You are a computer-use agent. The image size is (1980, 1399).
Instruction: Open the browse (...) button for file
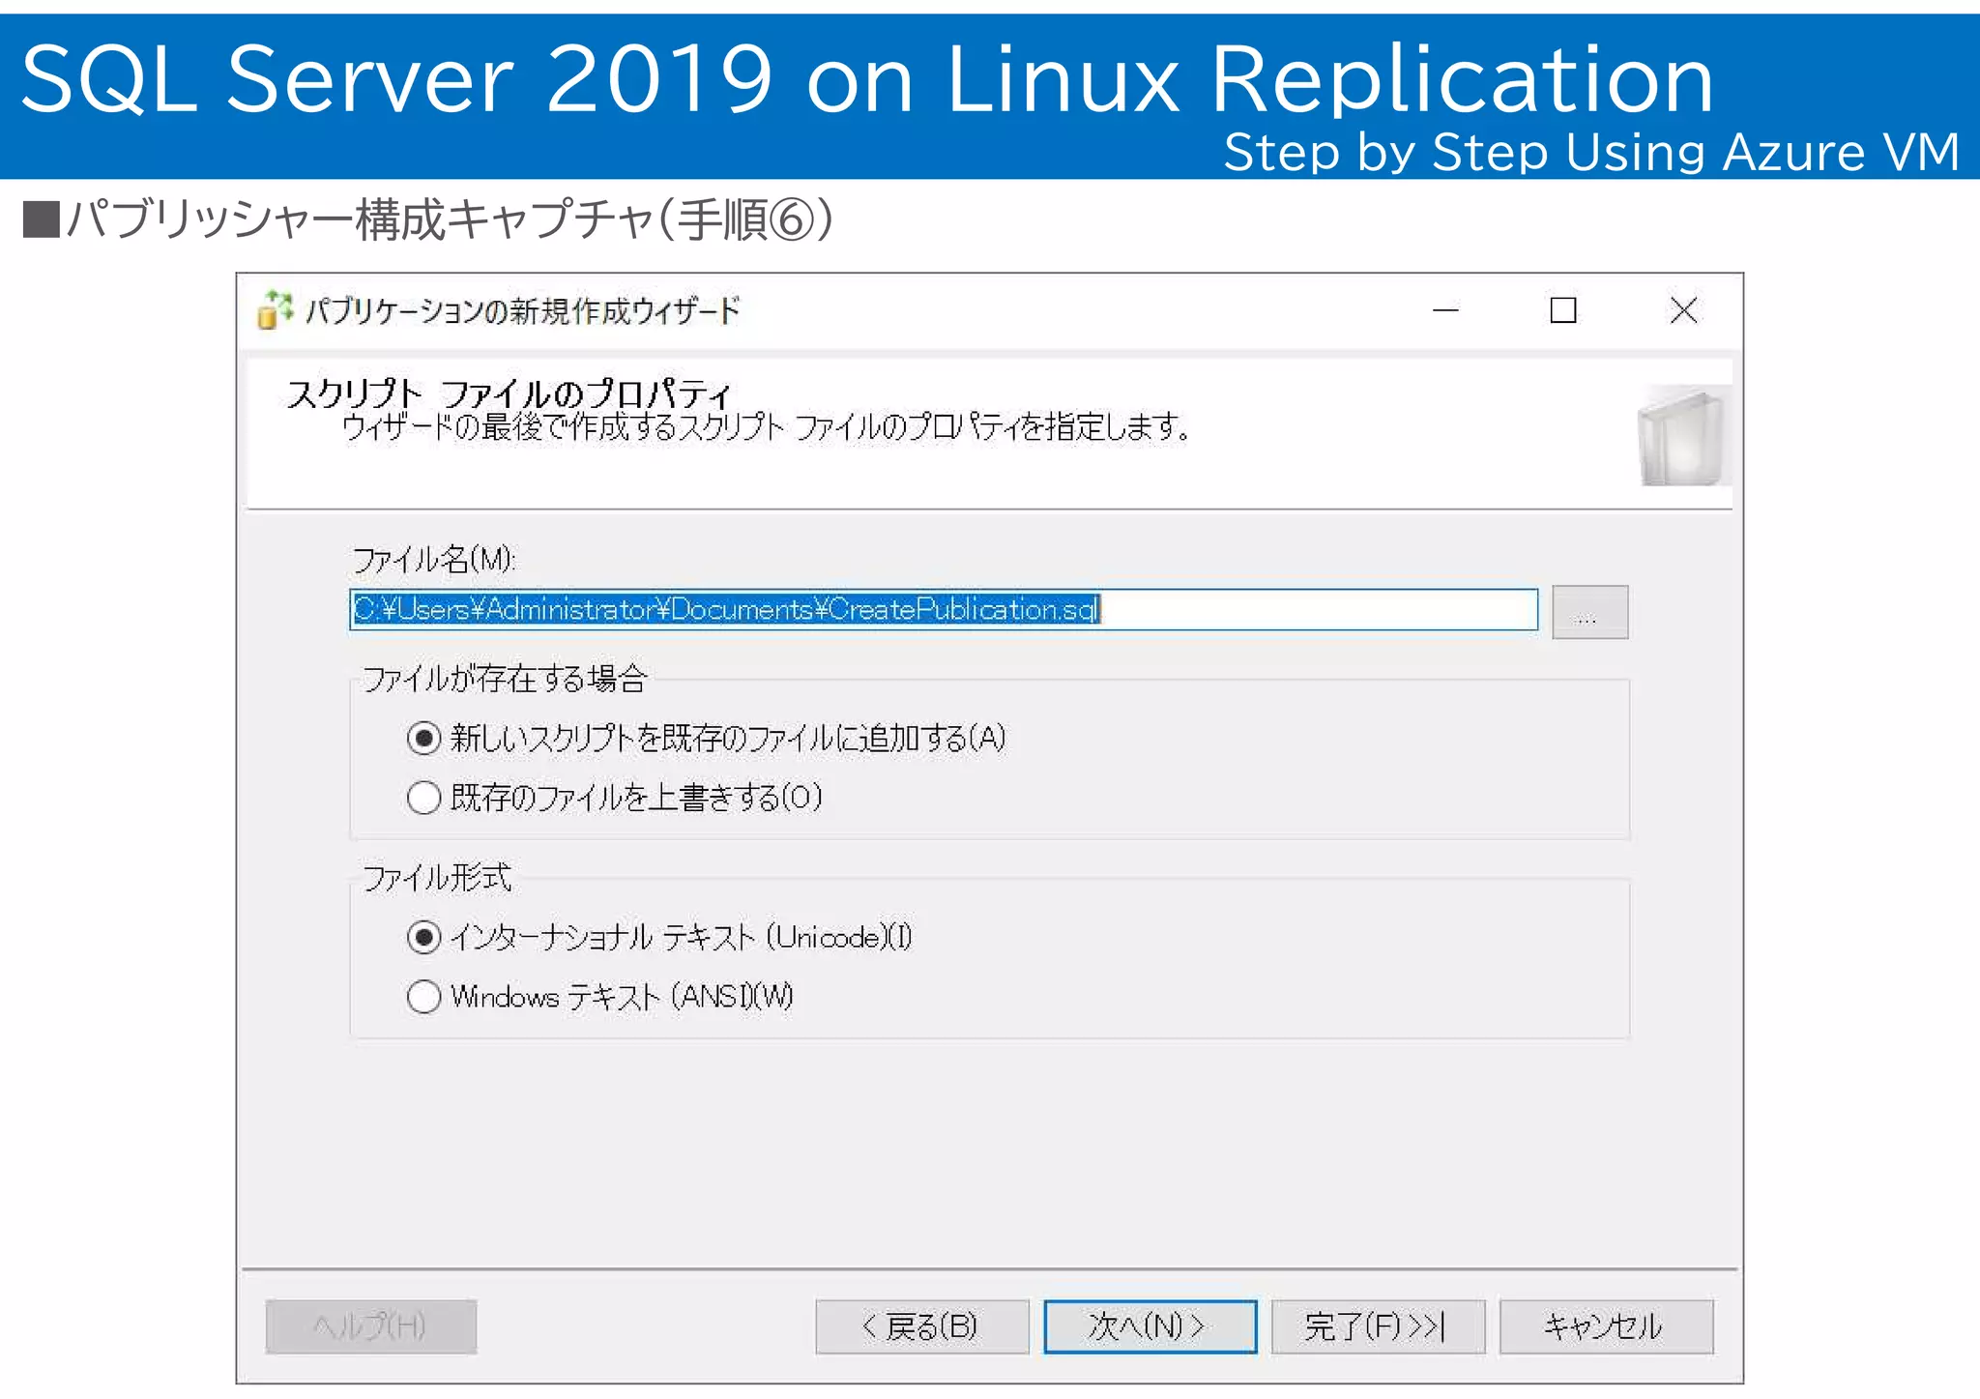(x=1589, y=612)
